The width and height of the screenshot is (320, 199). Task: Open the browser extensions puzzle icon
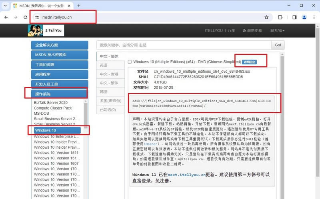(x=280, y=17)
